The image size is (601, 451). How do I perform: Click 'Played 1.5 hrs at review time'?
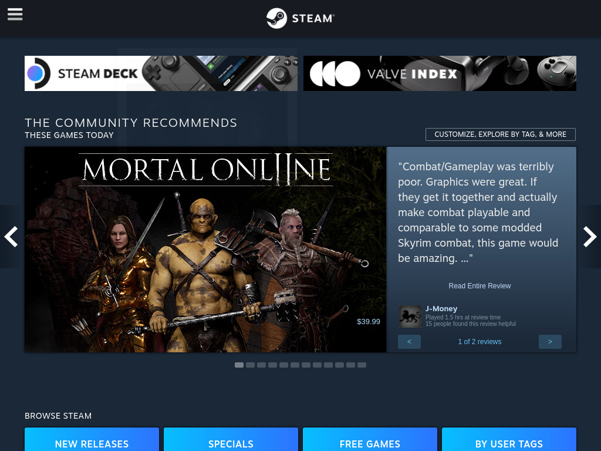click(463, 318)
